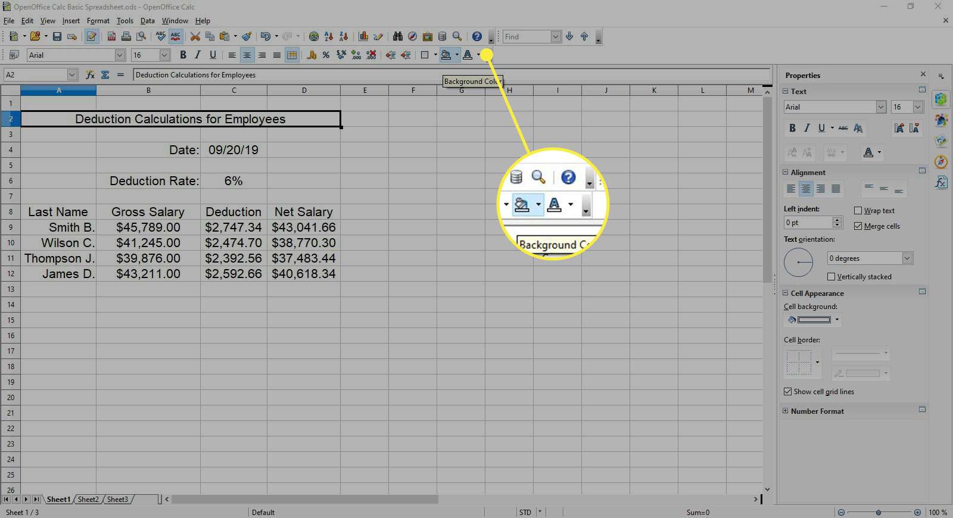The image size is (953, 518).
Task: Toggle bold in the formatting toolbar
Action: 183,55
